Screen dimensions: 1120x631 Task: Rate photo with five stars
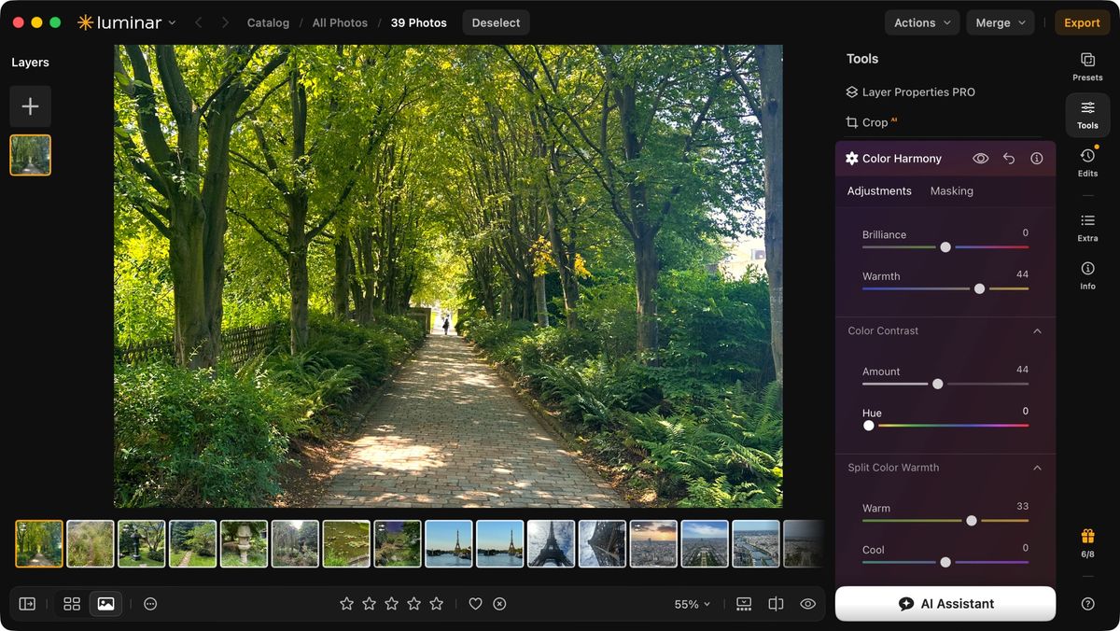436,604
